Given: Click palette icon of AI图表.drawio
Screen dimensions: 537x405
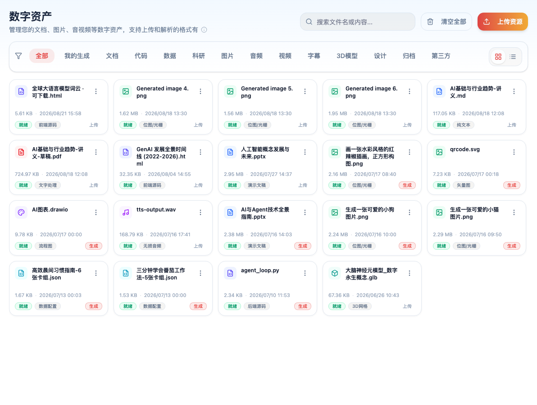Looking at the screenshot, I should [21, 212].
